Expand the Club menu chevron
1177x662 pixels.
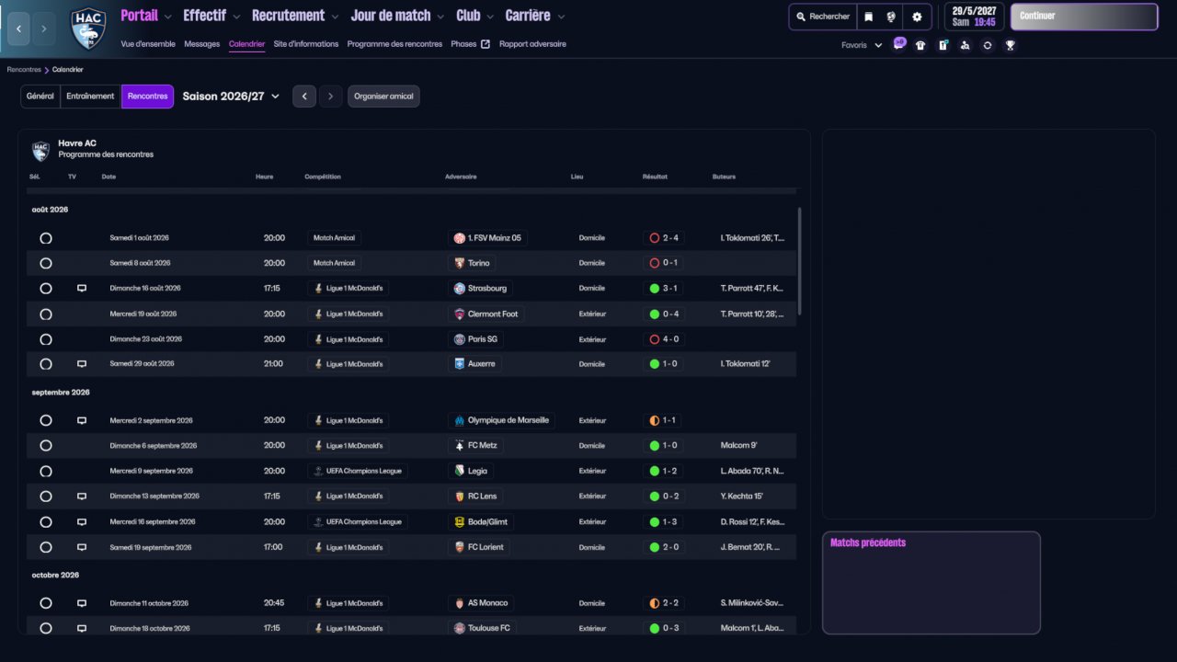(x=491, y=17)
